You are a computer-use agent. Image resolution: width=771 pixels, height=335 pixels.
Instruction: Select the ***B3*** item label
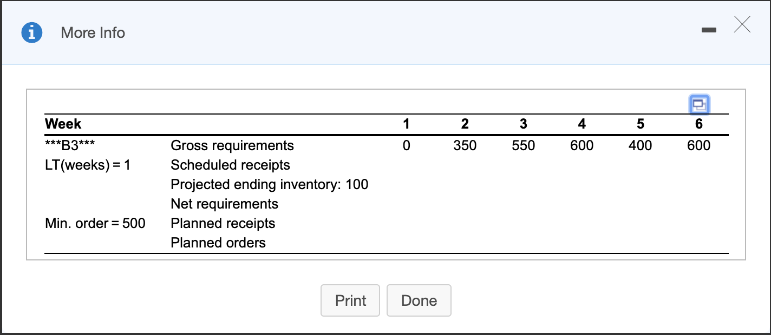[70, 145]
